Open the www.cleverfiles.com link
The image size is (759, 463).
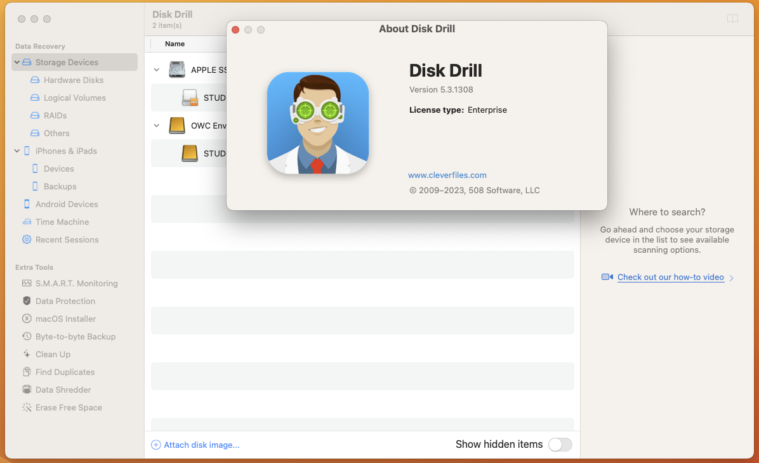(x=447, y=175)
